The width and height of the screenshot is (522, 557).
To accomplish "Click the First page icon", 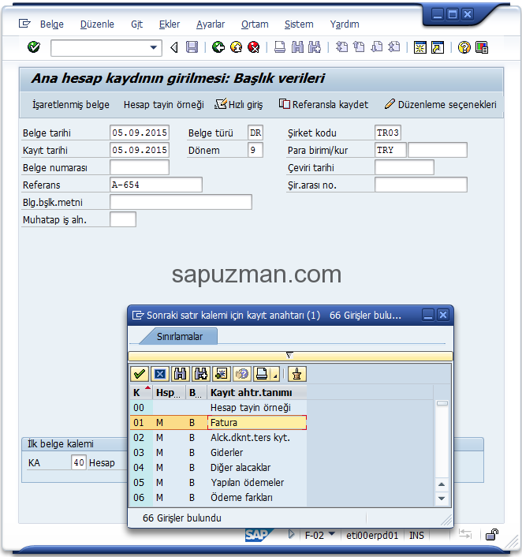I will pyautogui.click(x=341, y=47).
